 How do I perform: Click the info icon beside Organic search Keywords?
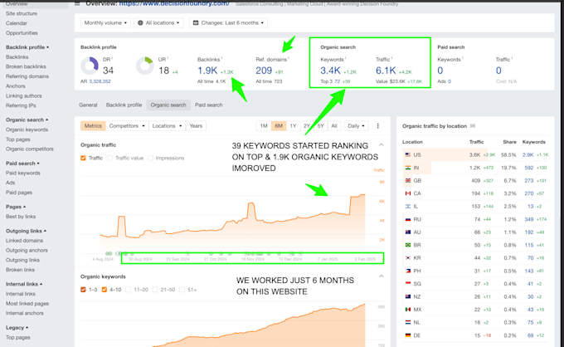point(345,57)
